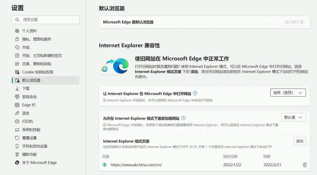Click help icon beside 让 Internet Explorer 在 Microsoft Edge 中打开网站
Screen dimensions: 317x175
(195, 93)
